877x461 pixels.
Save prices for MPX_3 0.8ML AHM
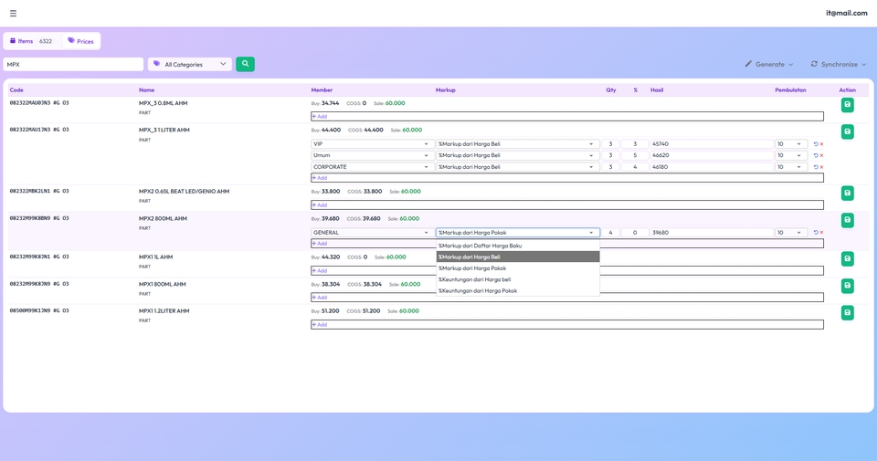[848, 105]
